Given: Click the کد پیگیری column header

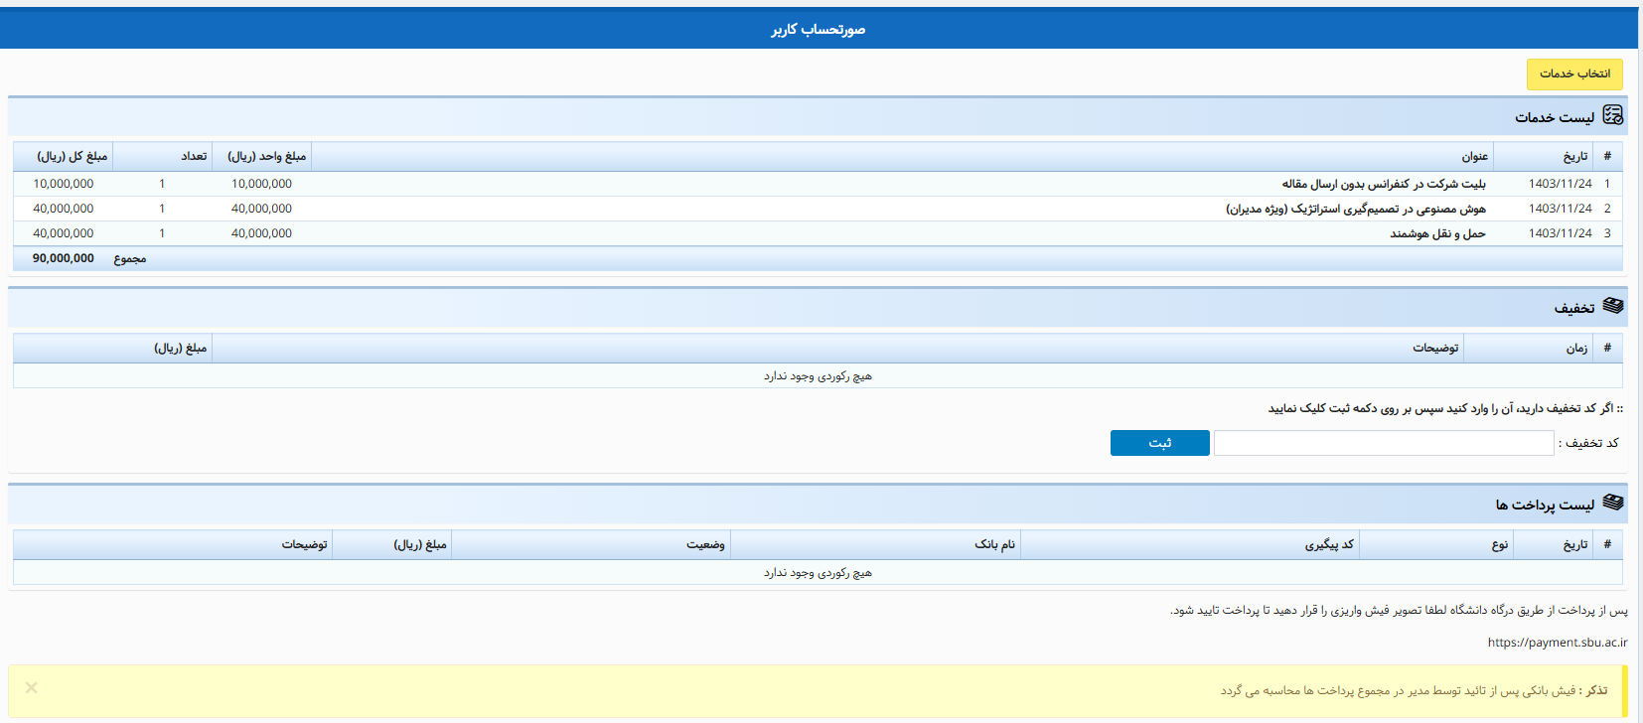Looking at the screenshot, I should pos(1328,545).
